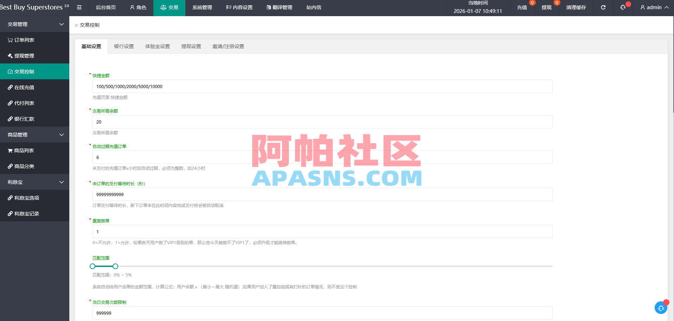
Task: Open 利息宝记录 in the sidebar
Action: pyautogui.click(x=34, y=214)
